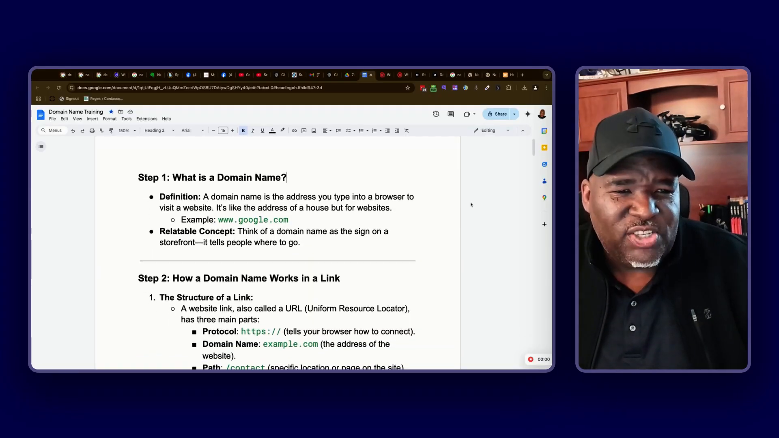This screenshot has width=779, height=438.
Task: Open the Contacts side panel
Action: tap(544, 181)
